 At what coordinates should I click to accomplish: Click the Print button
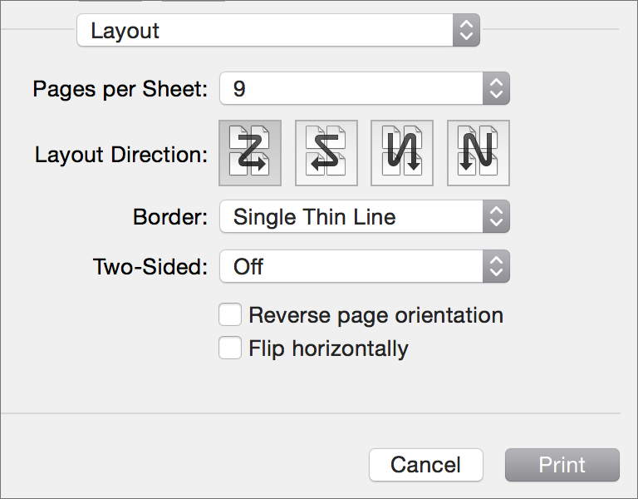(x=562, y=465)
